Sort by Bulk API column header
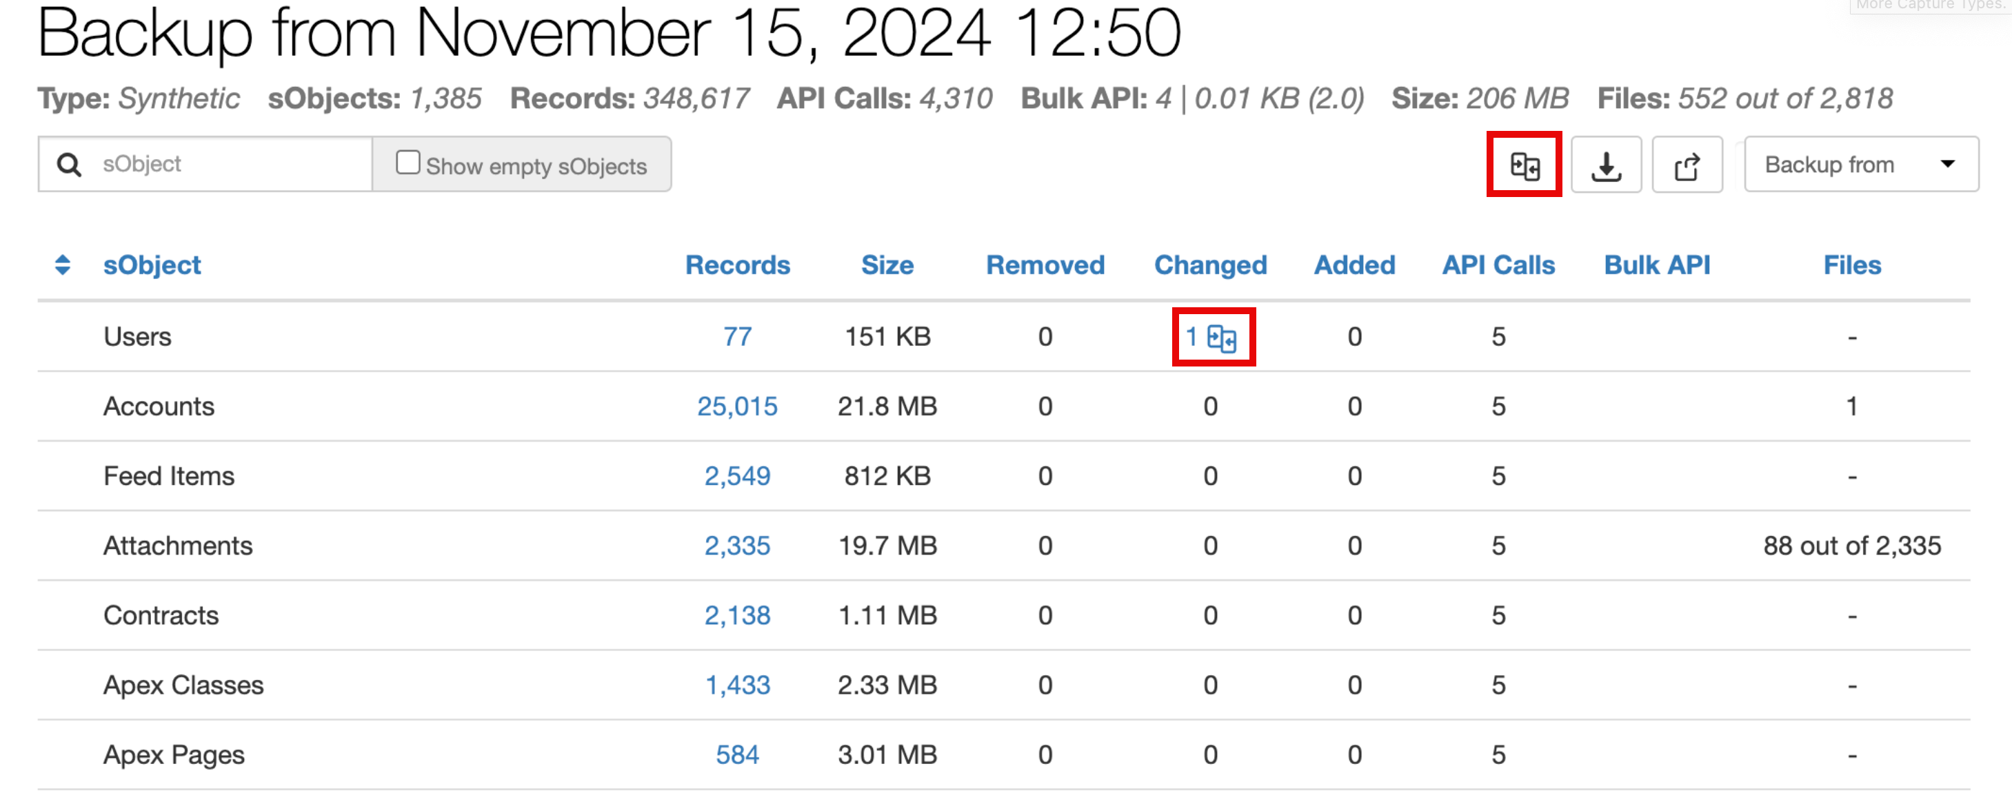The height and width of the screenshot is (795, 2012). [x=1657, y=265]
